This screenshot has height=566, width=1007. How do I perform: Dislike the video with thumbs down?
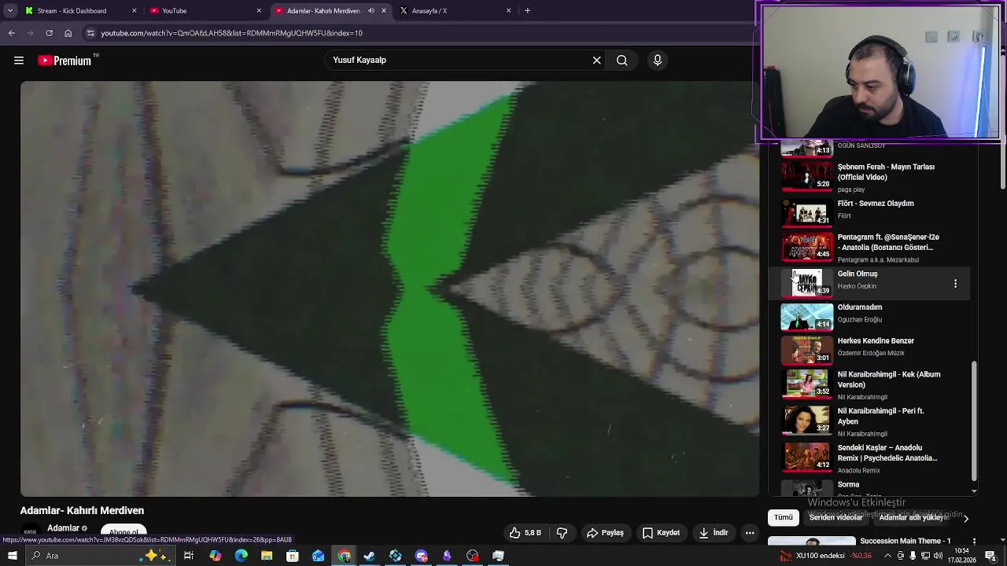[562, 533]
